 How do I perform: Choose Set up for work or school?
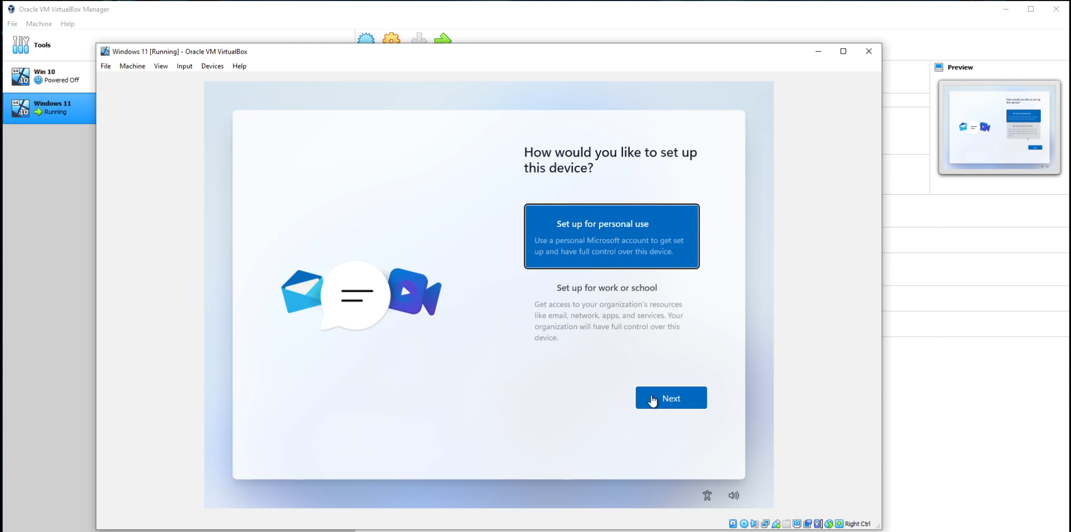click(x=612, y=312)
